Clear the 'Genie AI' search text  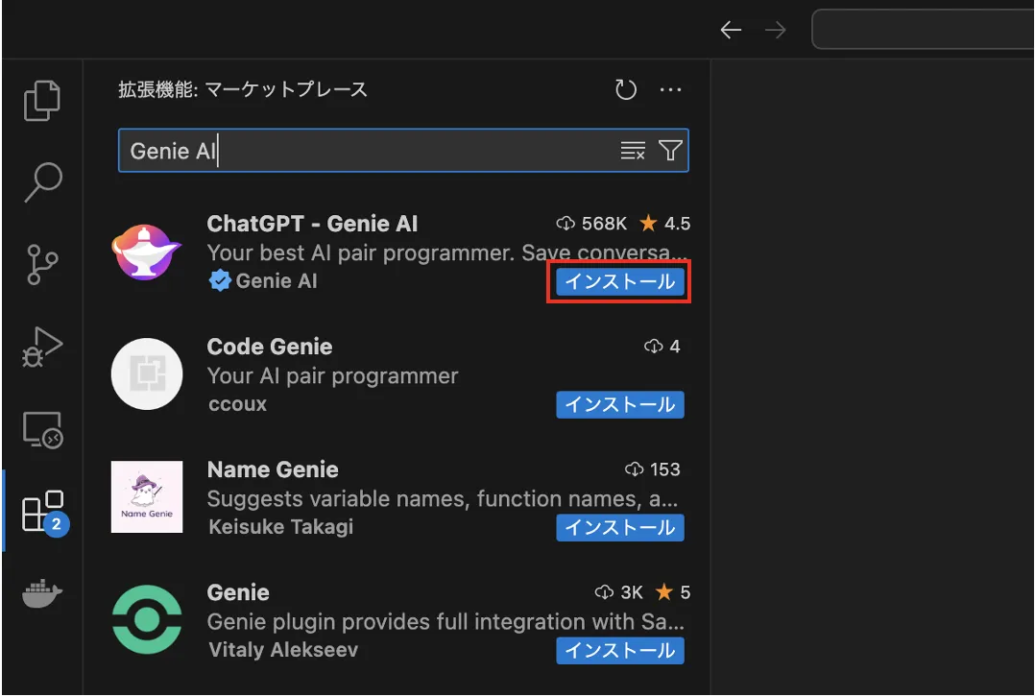click(x=632, y=150)
